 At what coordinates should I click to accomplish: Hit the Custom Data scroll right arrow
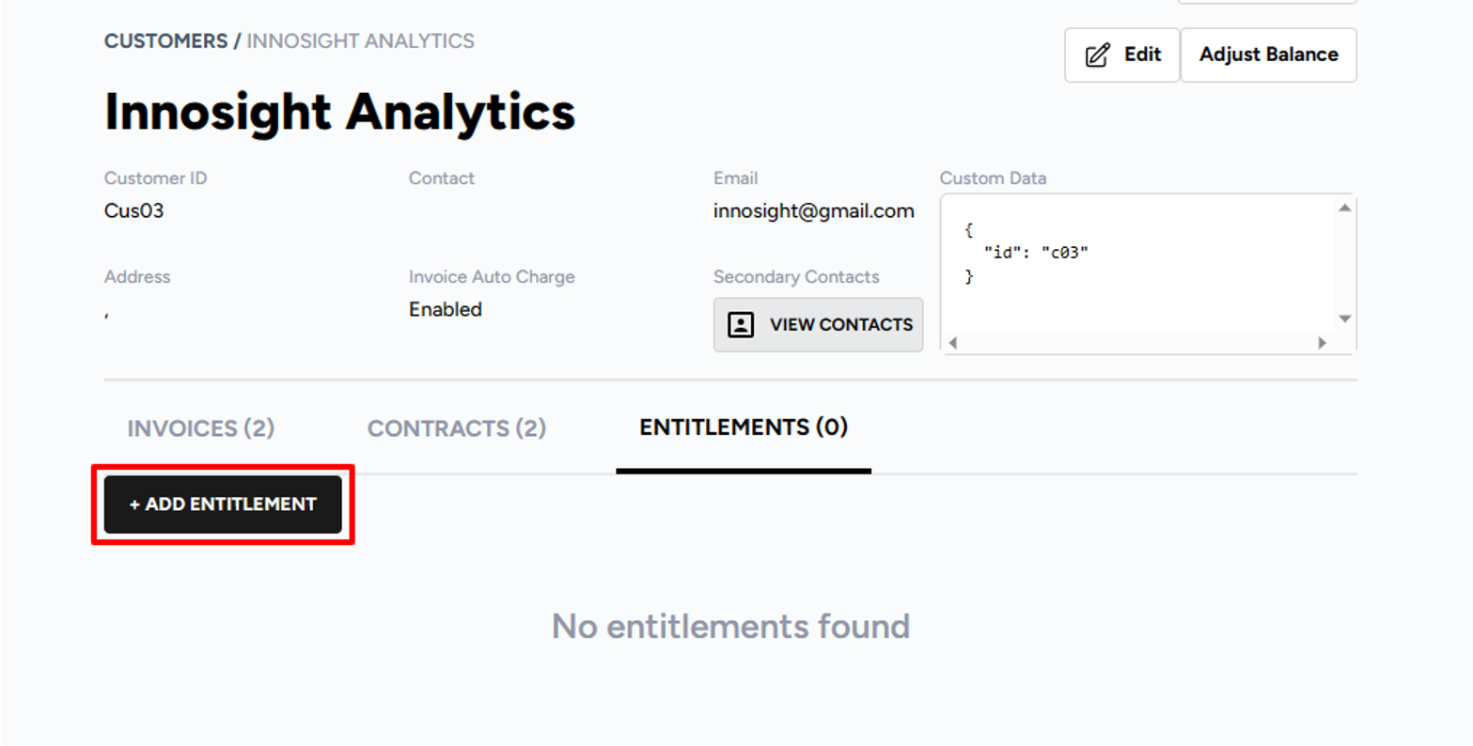(x=1322, y=343)
